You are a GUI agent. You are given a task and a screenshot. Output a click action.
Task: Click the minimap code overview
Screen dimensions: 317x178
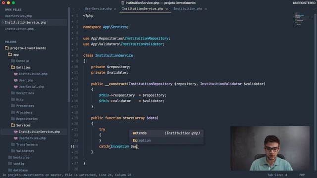tap(303, 19)
